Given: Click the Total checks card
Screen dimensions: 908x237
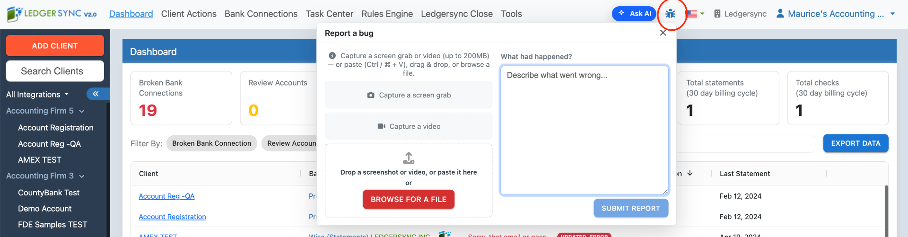Looking at the screenshot, I should [838, 98].
